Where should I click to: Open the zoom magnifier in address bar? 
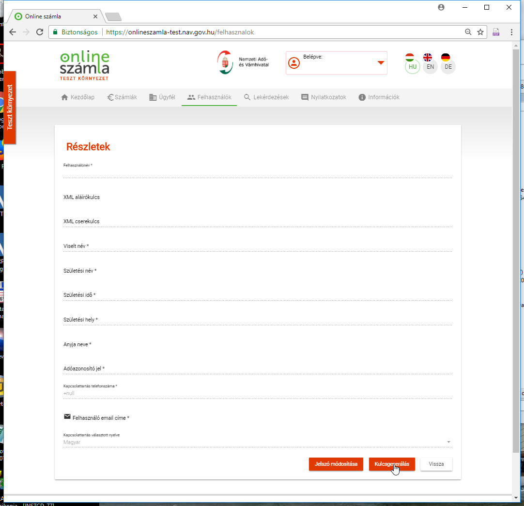(468, 32)
